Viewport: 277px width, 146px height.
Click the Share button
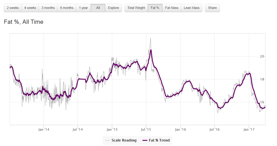[x=212, y=8]
